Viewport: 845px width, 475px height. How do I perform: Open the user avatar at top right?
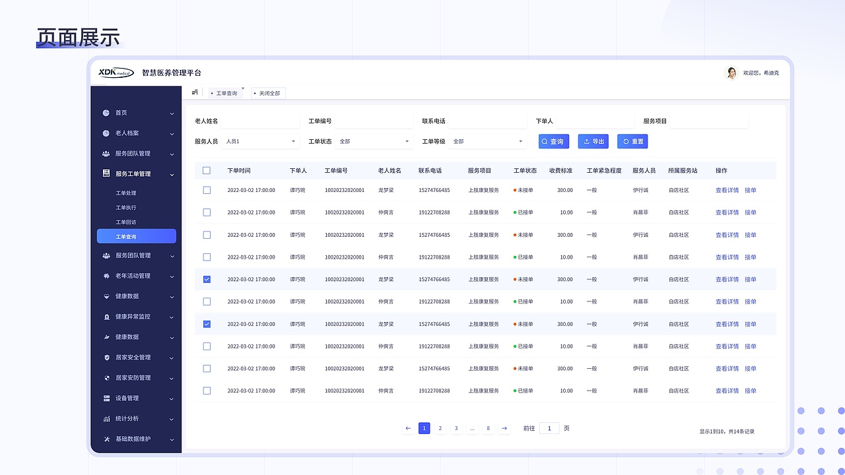(731, 73)
